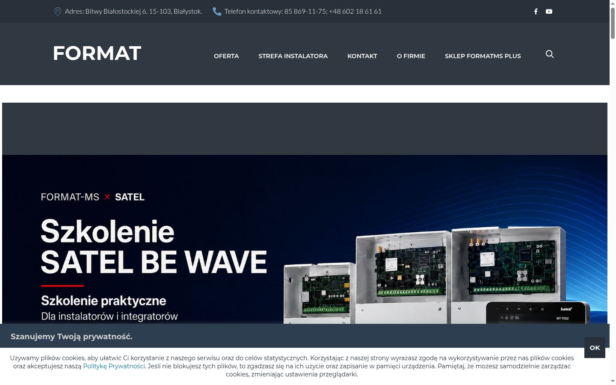Image resolution: width=616 pixels, height=385 pixels.
Task: Click the scrollbar up arrow
Action: [613, 3]
